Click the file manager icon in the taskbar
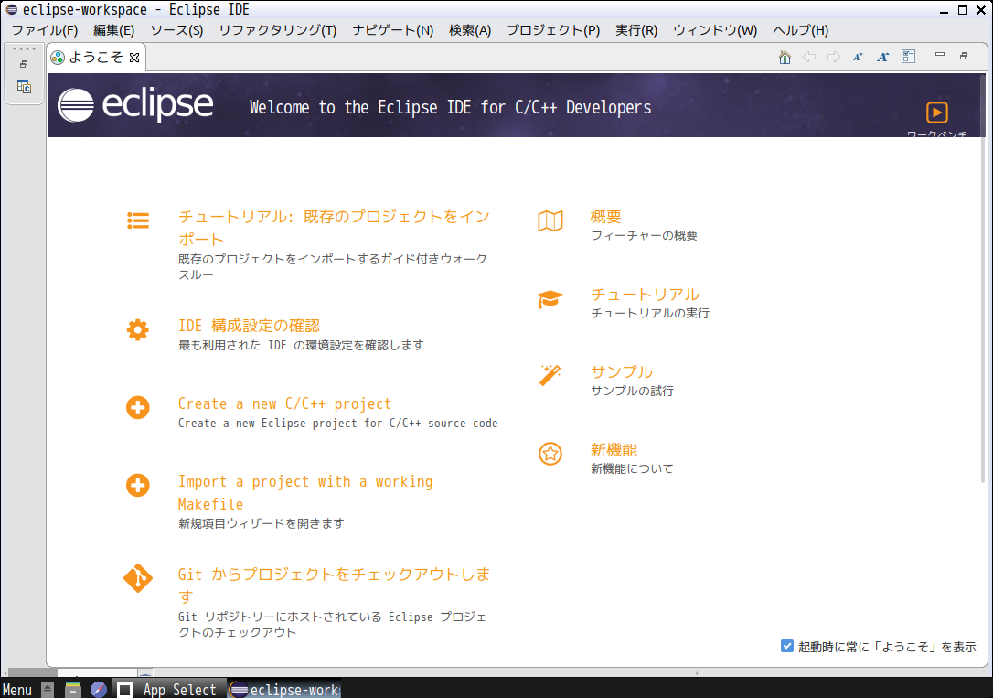Screen dimensions: 993x698 (73, 689)
